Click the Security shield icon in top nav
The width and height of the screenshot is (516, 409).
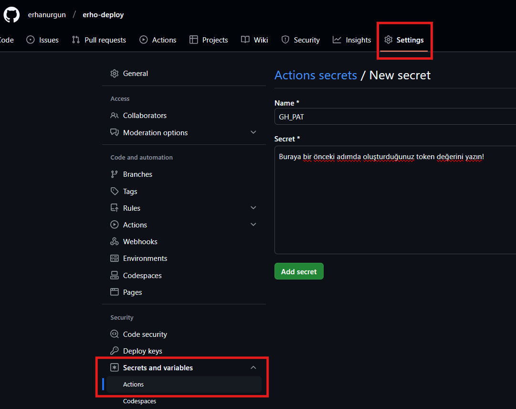[285, 40]
